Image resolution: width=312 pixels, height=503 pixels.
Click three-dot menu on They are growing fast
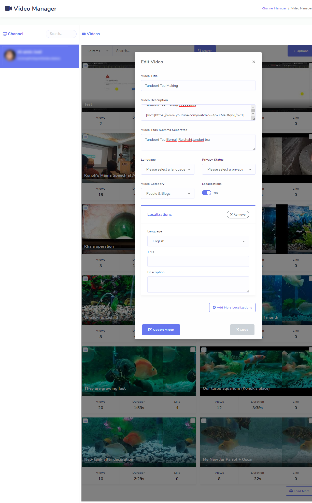tap(85, 350)
